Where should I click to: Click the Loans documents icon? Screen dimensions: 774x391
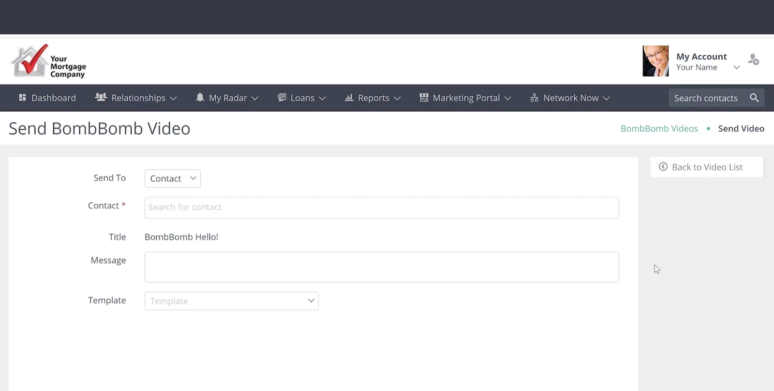(x=282, y=97)
